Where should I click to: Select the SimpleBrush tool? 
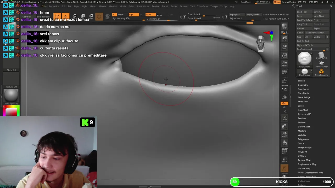[321, 72]
